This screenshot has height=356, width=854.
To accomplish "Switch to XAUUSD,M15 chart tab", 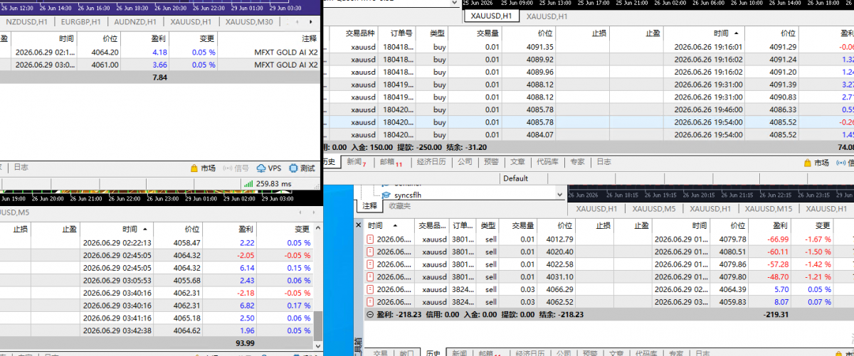I will point(769,209).
